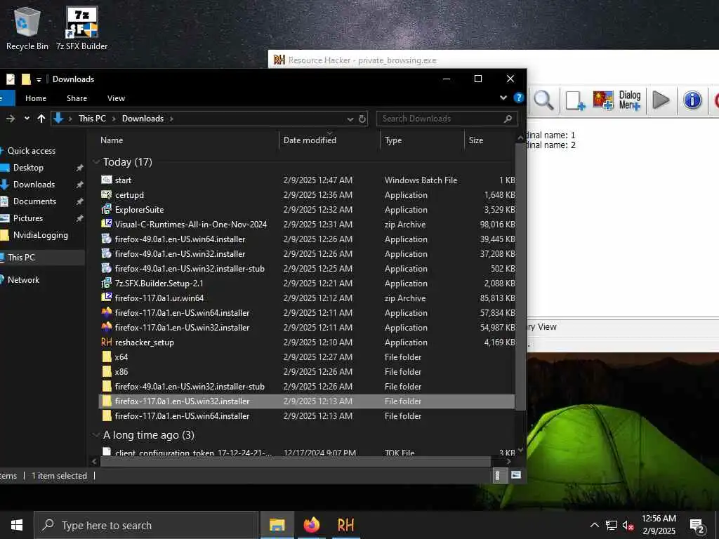
Task: Click the Dialog Menu icon in Resource Hacker
Action: (x=630, y=100)
